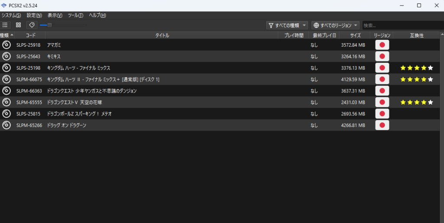This screenshot has height=223, width=444.
Task: Click disc icon for SLPM-66675
Action: [x=6, y=80]
